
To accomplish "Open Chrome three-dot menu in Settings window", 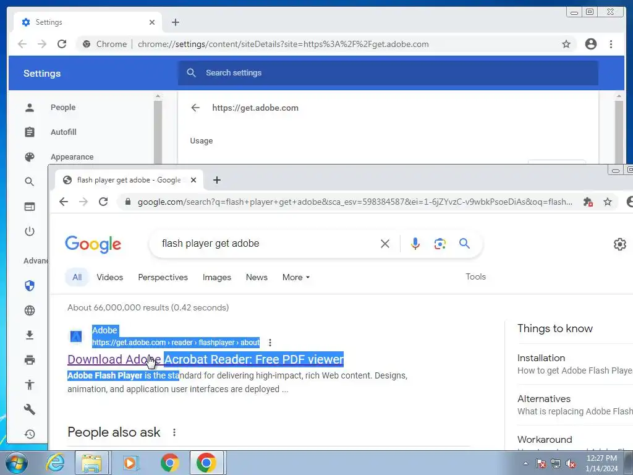I will click(611, 44).
